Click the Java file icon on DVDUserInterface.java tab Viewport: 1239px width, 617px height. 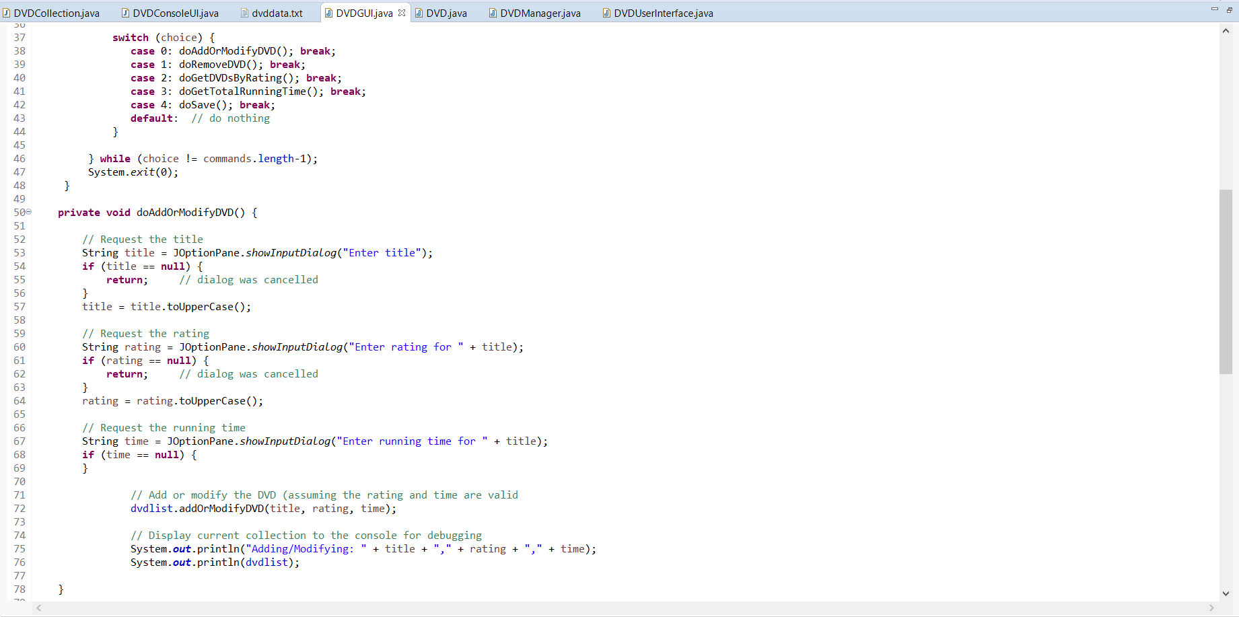(609, 12)
